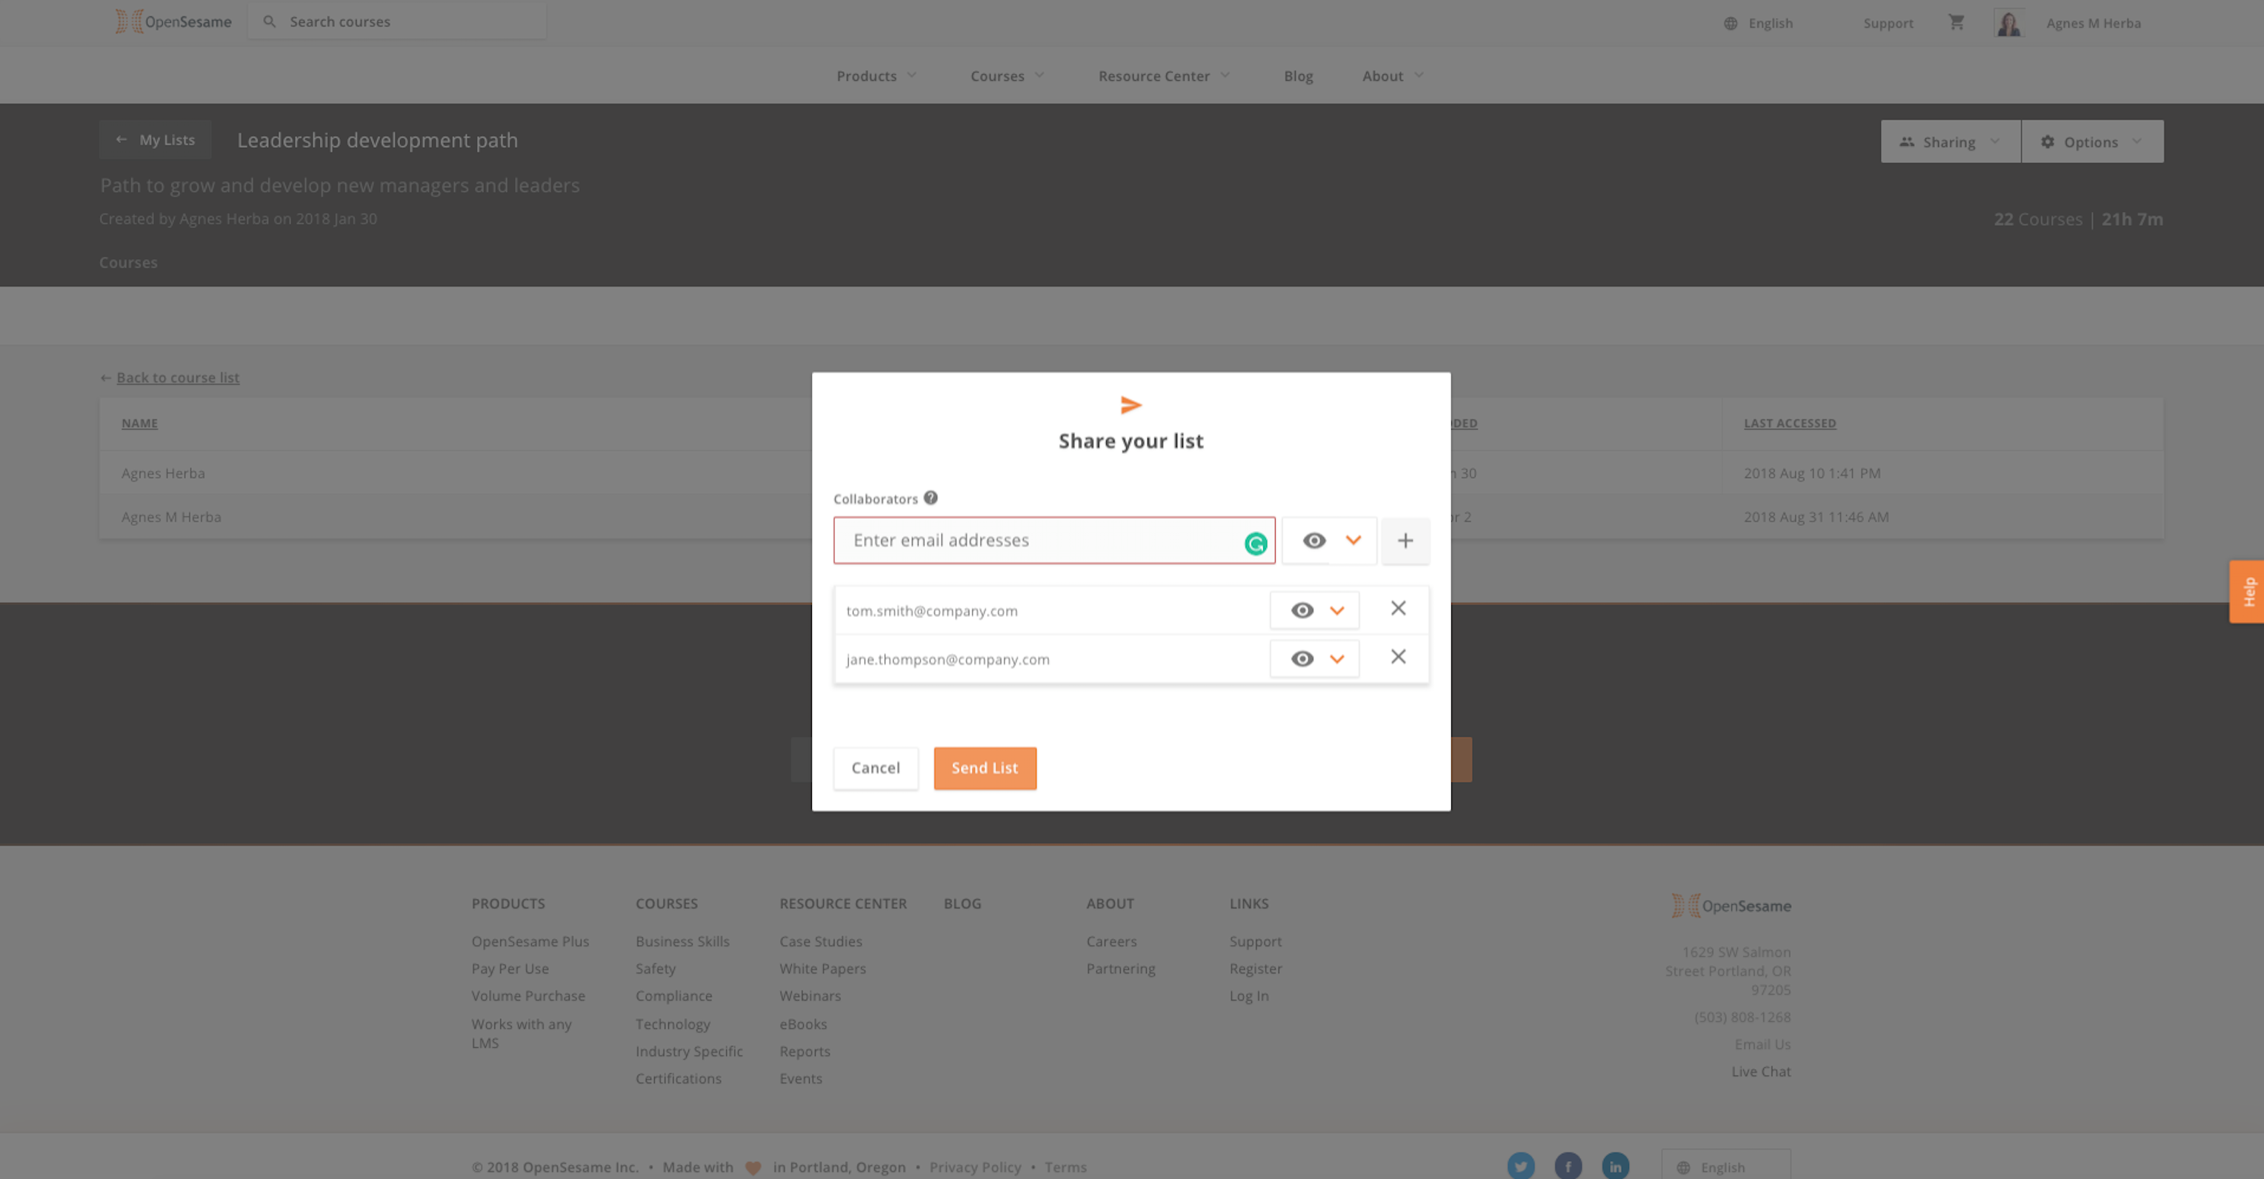
Task: Click the LinkedIn icon in footer
Action: click(1615, 1166)
